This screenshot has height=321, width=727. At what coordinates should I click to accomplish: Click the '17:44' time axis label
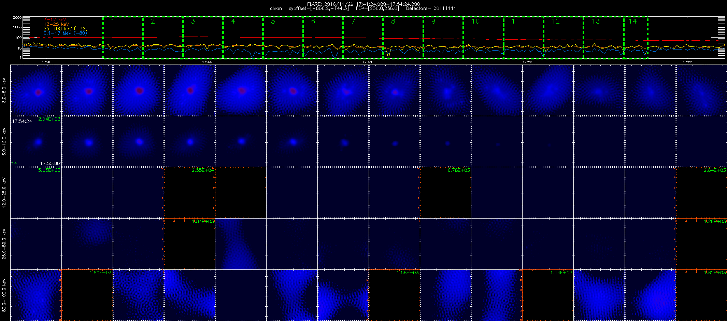pyautogui.click(x=207, y=62)
